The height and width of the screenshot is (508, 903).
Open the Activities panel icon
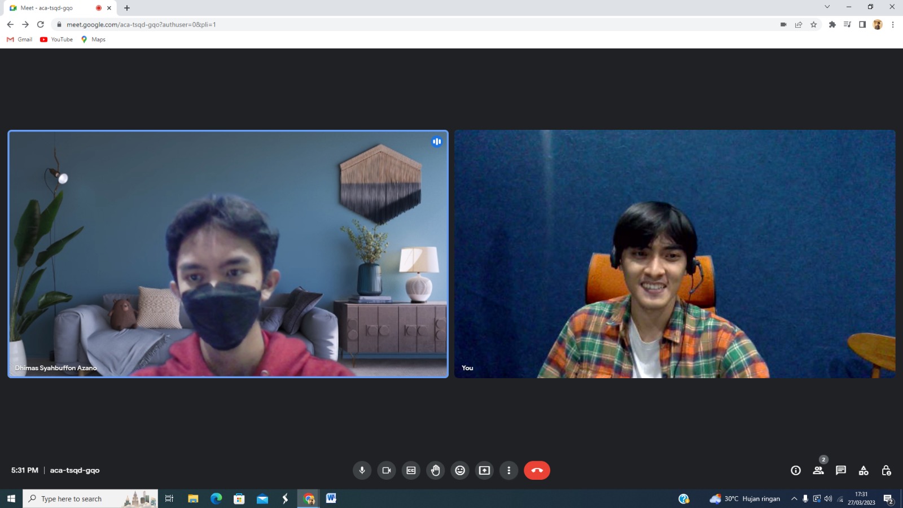[863, 470]
